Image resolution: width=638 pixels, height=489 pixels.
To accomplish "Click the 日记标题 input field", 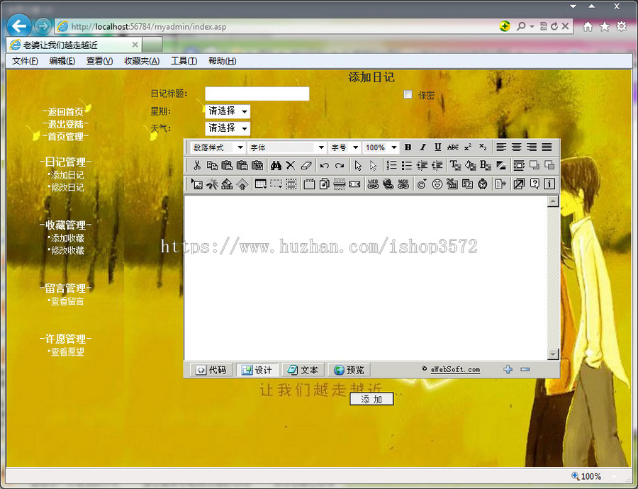I will click(x=257, y=94).
